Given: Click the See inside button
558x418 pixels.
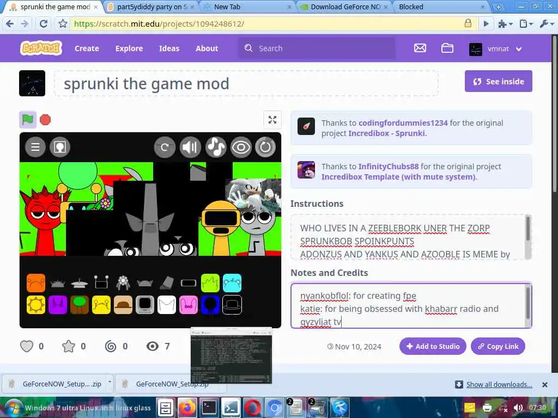Looking at the screenshot, I should pos(499,82).
